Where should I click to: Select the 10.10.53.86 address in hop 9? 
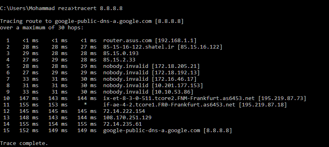173,92
